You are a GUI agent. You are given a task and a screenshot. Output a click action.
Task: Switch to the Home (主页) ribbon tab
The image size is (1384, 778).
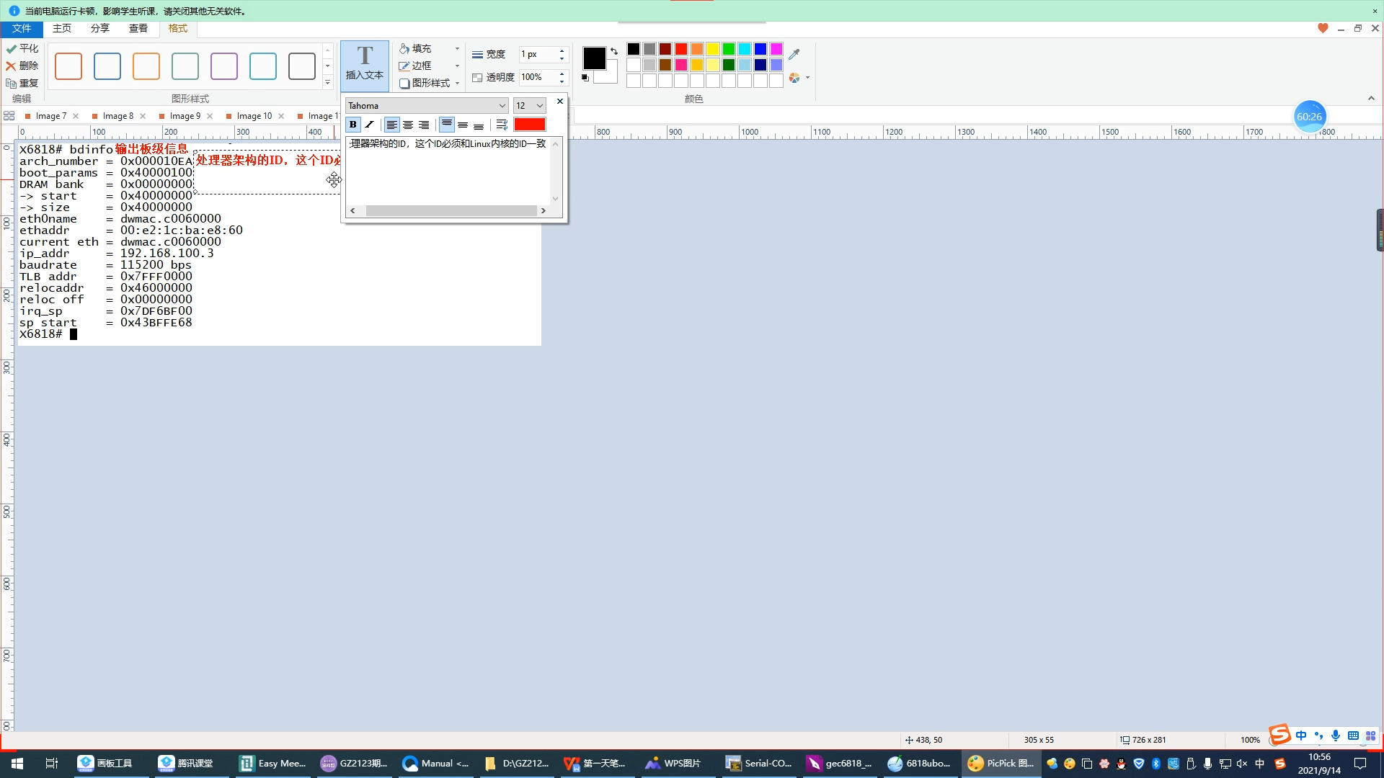tap(62, 29)
